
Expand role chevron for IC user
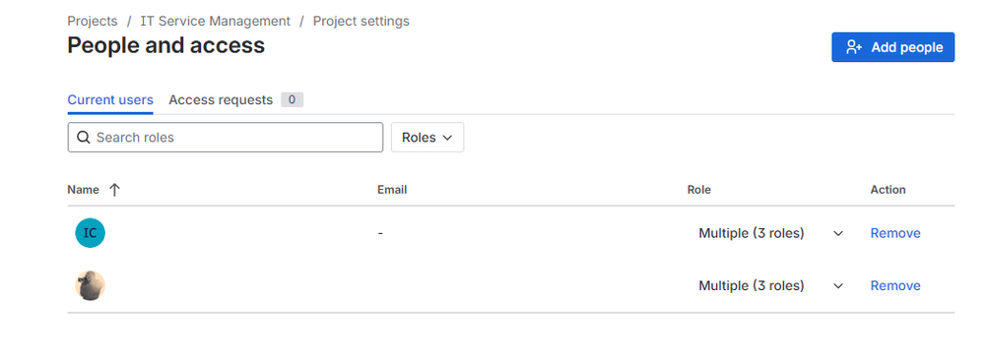coord(838,234)
